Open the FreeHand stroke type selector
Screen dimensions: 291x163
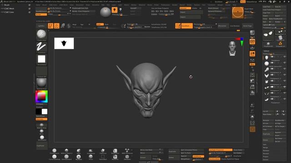coord(41,47)
